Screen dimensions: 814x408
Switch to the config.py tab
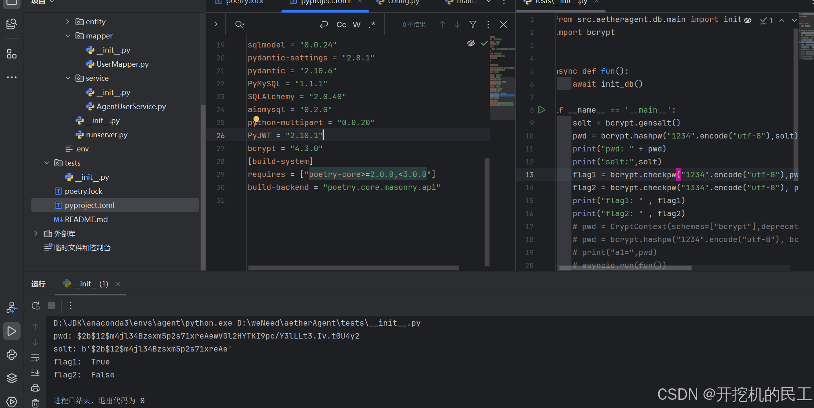(403, 2)
